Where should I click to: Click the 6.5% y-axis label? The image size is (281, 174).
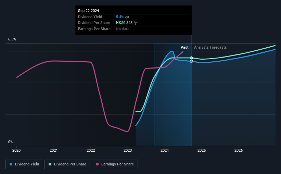point(12,39)
